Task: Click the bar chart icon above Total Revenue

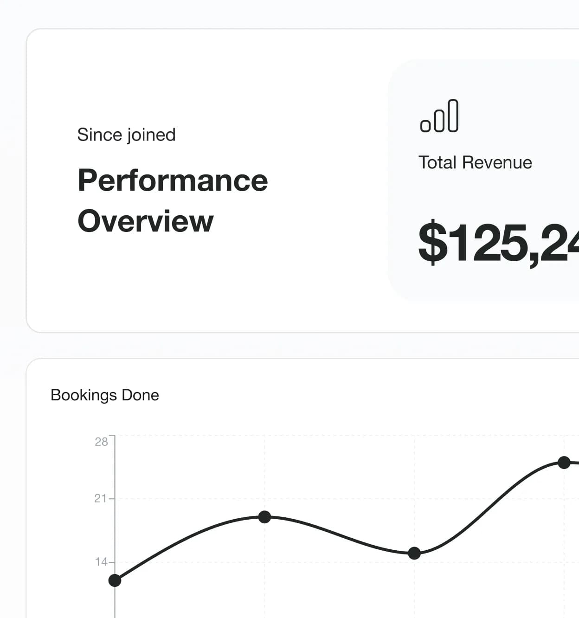Action: coord(440,117)
